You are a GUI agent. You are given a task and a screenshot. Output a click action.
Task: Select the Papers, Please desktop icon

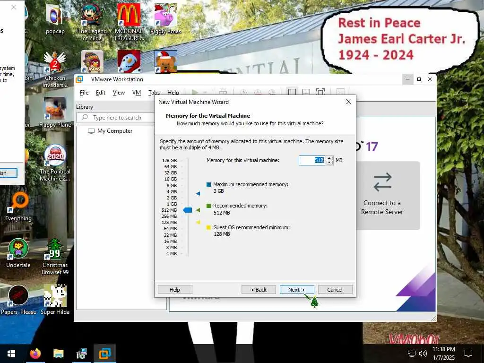[18, 299]
